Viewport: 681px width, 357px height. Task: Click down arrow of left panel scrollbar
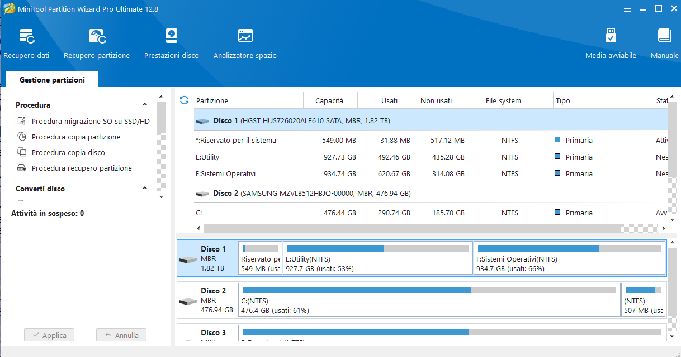162,197
